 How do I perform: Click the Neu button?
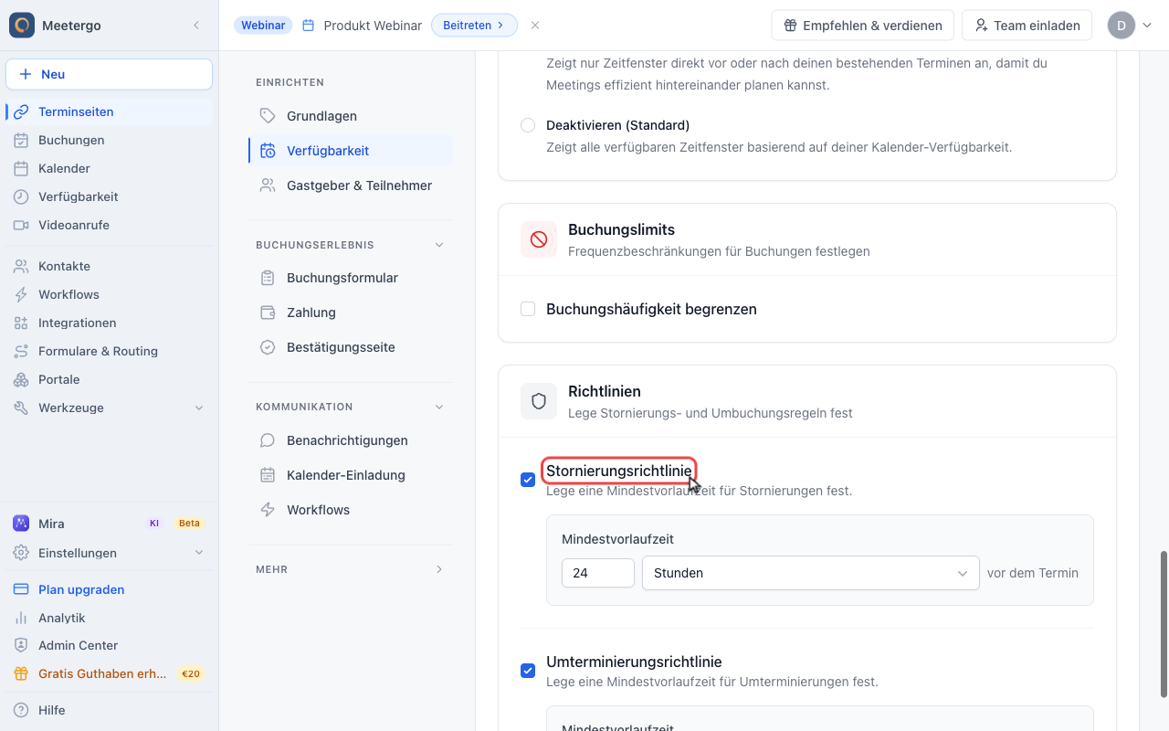pos(110,74)
